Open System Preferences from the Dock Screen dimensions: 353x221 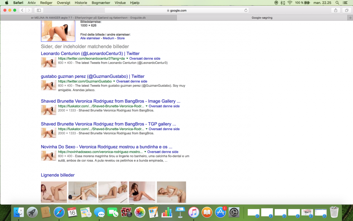(x=234, y=213)
